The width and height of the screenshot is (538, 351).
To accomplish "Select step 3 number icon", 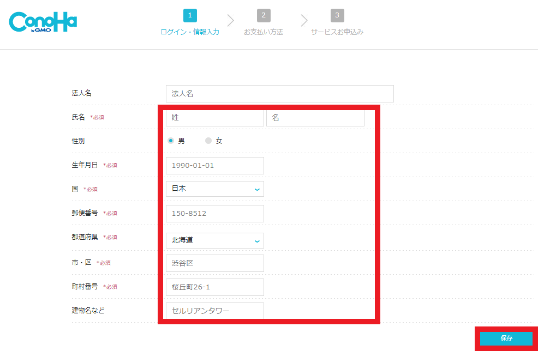I will tap(337, 15).
